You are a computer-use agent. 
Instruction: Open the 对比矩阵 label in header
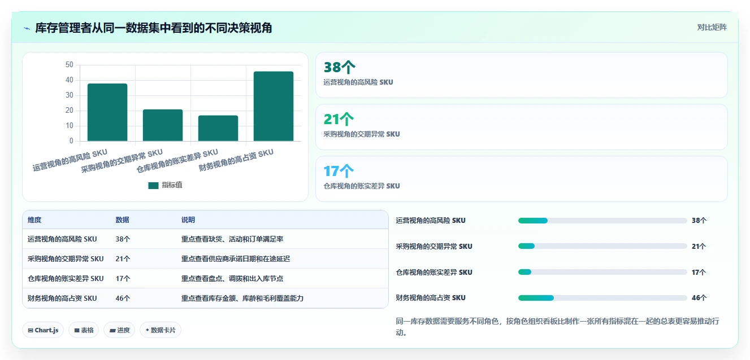pyautogui.click(x=712, y=27)
